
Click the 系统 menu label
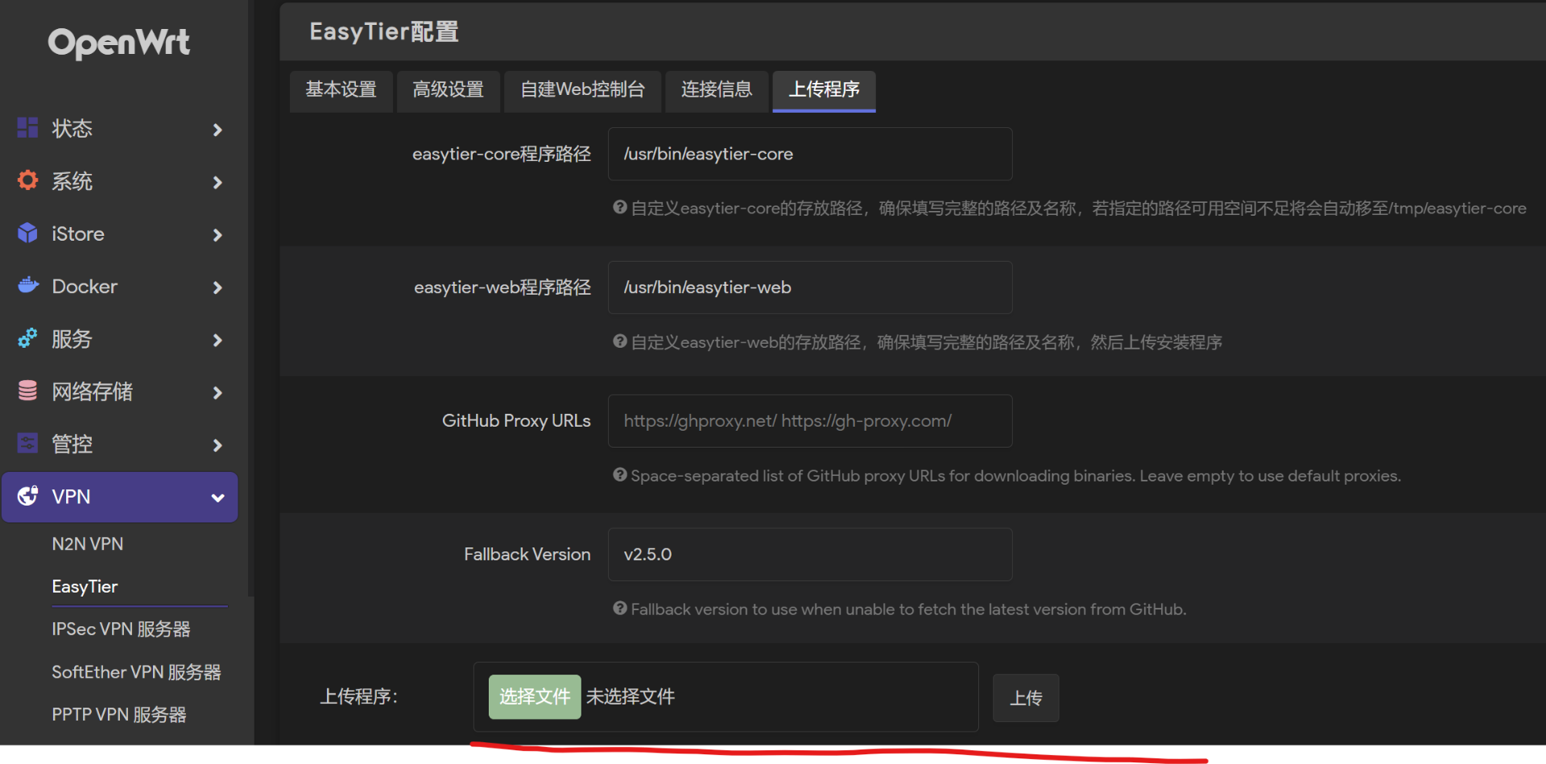72,181
